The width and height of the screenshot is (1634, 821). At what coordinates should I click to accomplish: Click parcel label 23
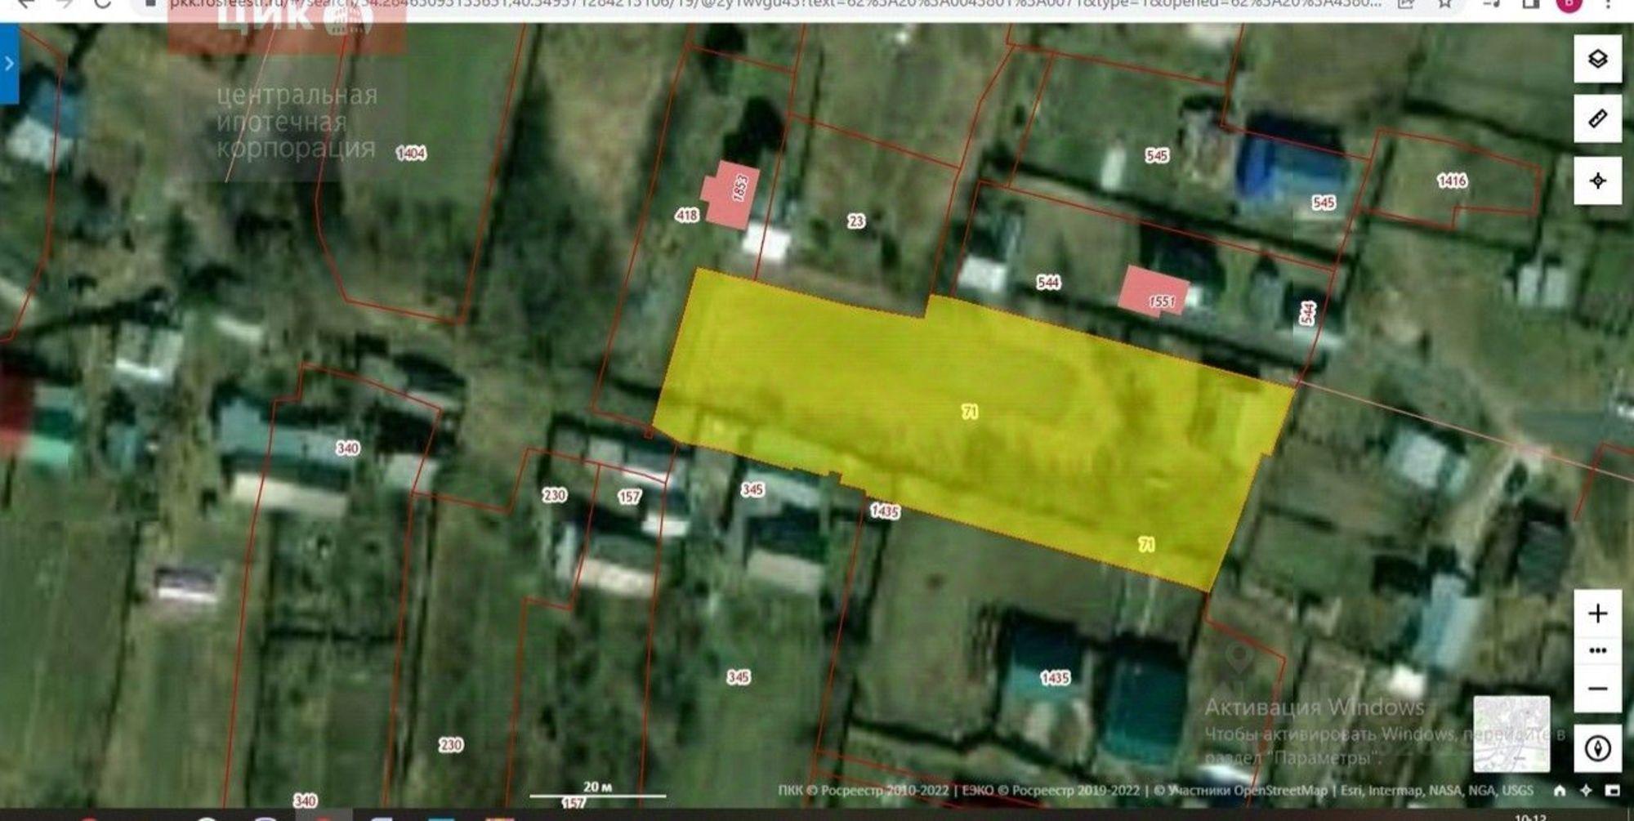pos(855,221)
